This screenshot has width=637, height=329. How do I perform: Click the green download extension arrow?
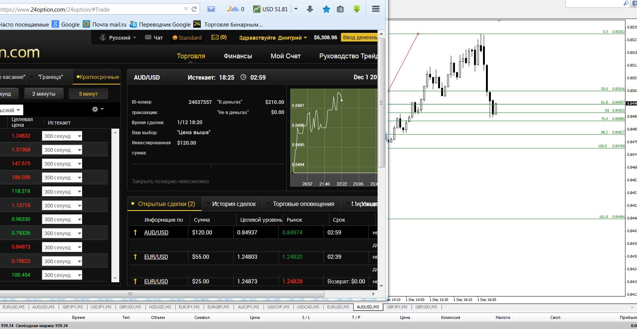[x=357, y=9]
